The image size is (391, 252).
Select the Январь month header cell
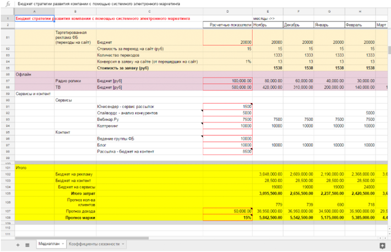pyautogui.click(x=329, y=25)
